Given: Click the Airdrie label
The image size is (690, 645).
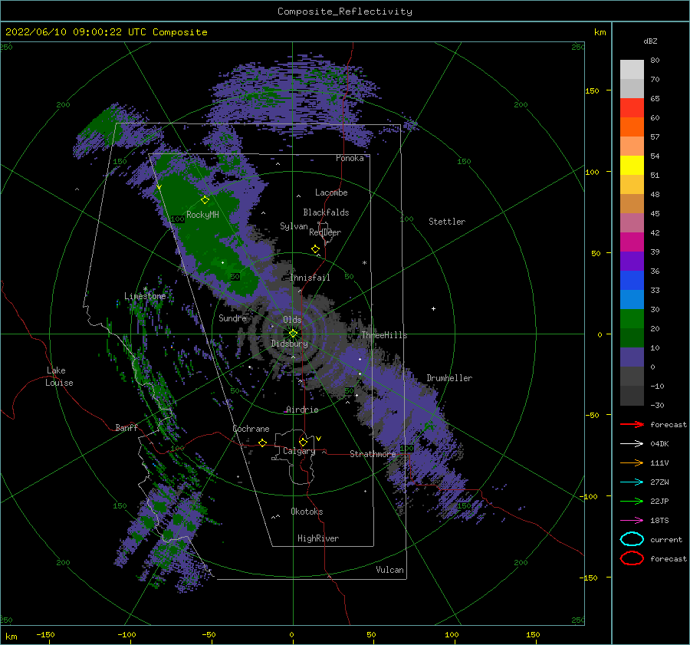Looking at the screenshot, I should pyautogui.click(x=302, y=410).
